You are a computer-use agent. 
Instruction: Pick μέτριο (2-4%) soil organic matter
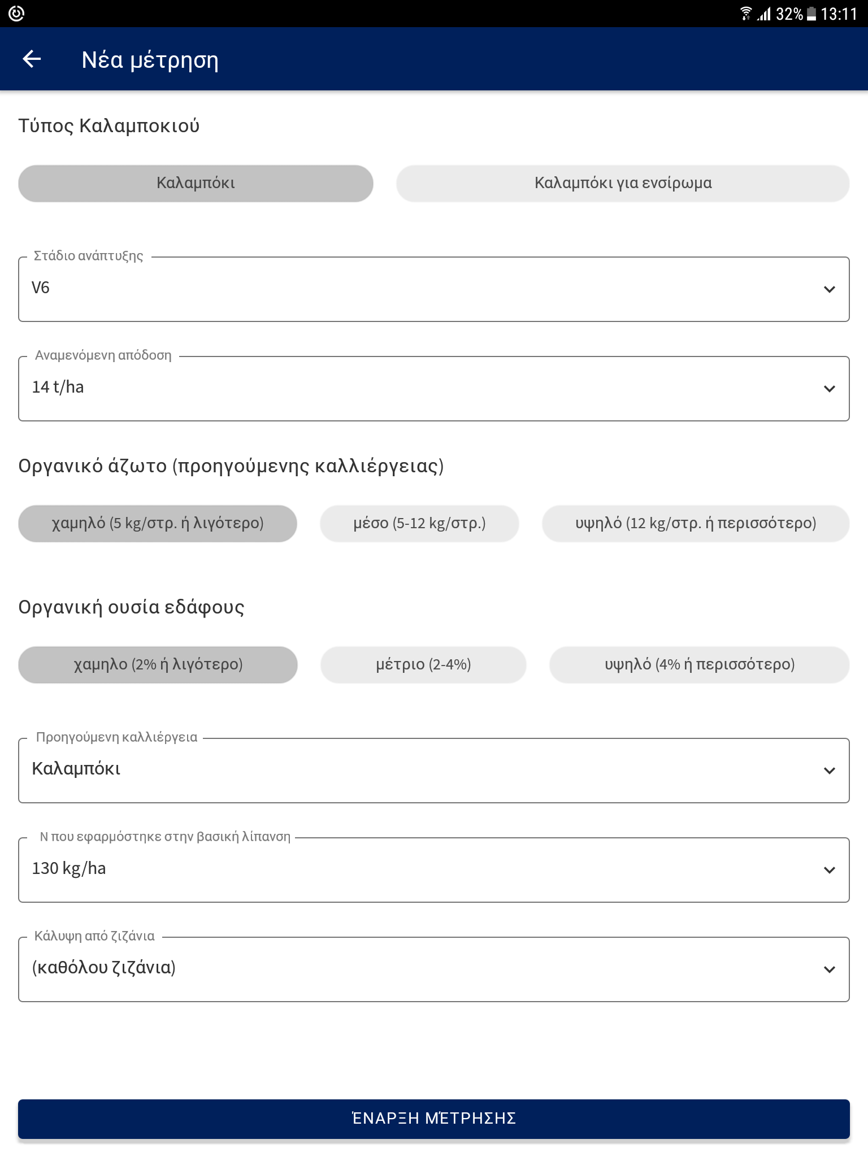(x=423, y=665)
